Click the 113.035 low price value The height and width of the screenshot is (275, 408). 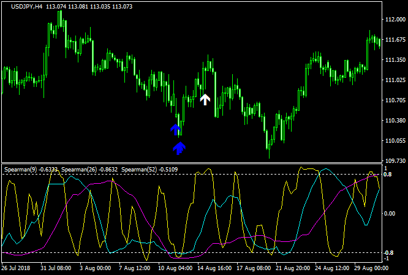100,7
